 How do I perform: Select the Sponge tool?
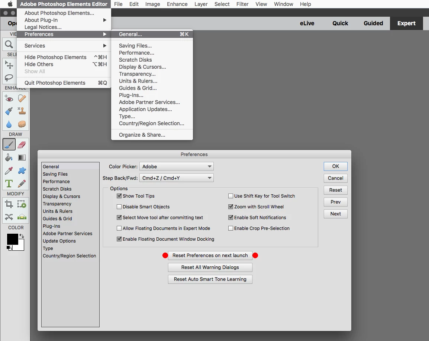(22, 124)
